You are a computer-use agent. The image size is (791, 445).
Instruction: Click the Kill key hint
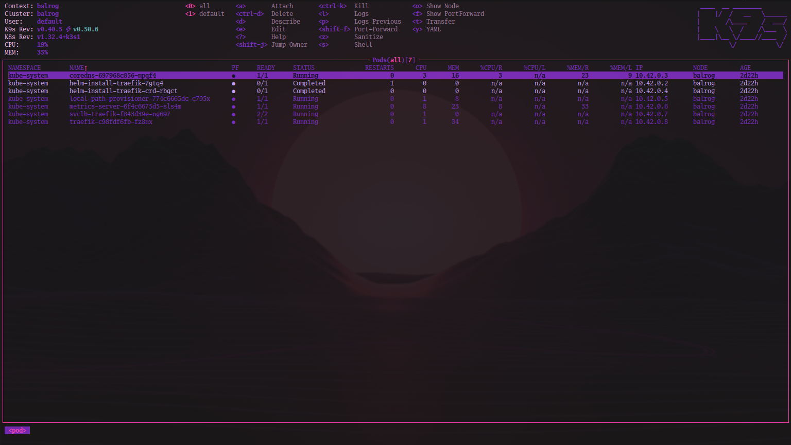click(343, 6)
